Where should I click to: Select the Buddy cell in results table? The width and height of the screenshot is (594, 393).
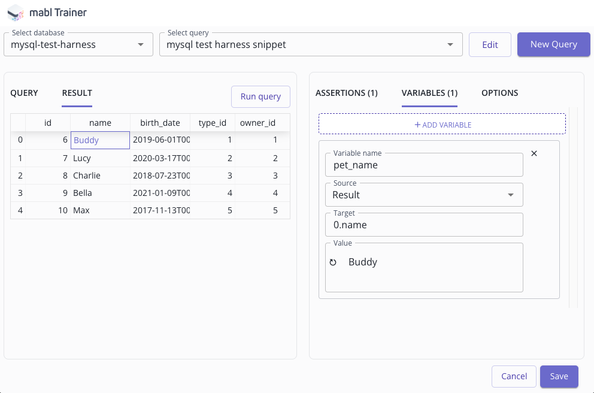pyautogui.click(x=100, y=140)
